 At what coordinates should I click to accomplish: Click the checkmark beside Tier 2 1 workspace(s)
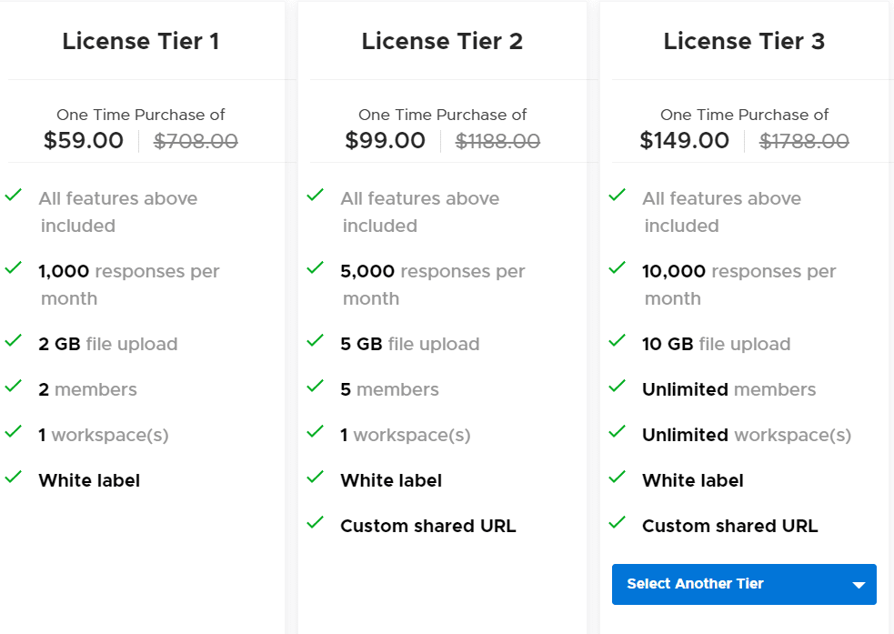click(316, 433)
